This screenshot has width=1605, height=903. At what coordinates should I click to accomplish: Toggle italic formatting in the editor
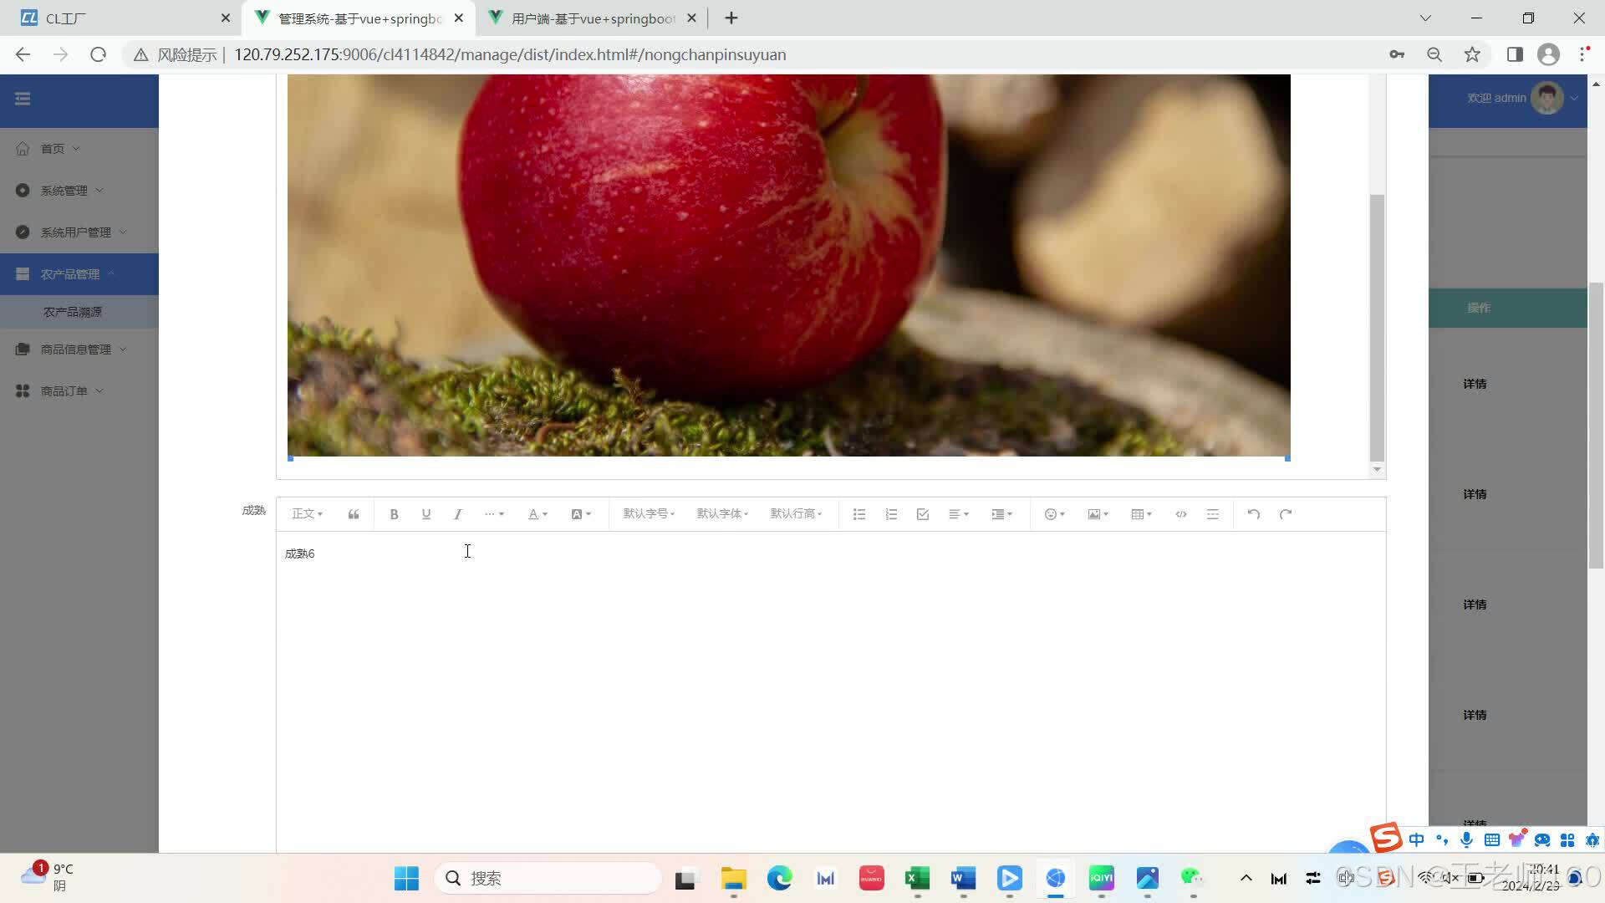pos(457,514)
